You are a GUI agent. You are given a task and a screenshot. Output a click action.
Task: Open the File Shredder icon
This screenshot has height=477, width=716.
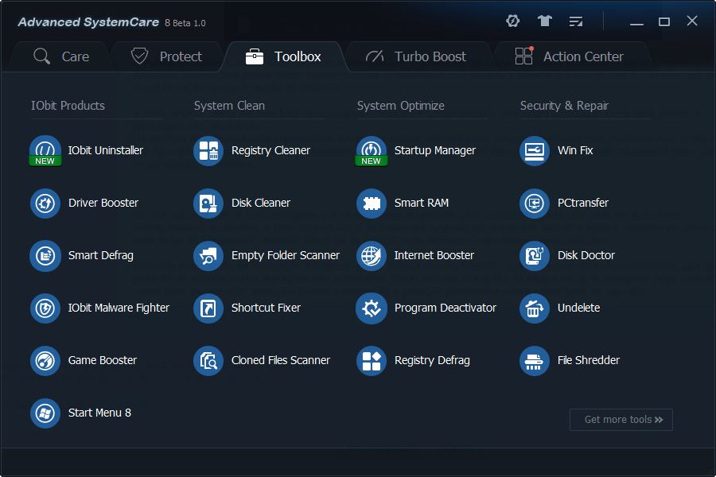click(x=535, y=361)
